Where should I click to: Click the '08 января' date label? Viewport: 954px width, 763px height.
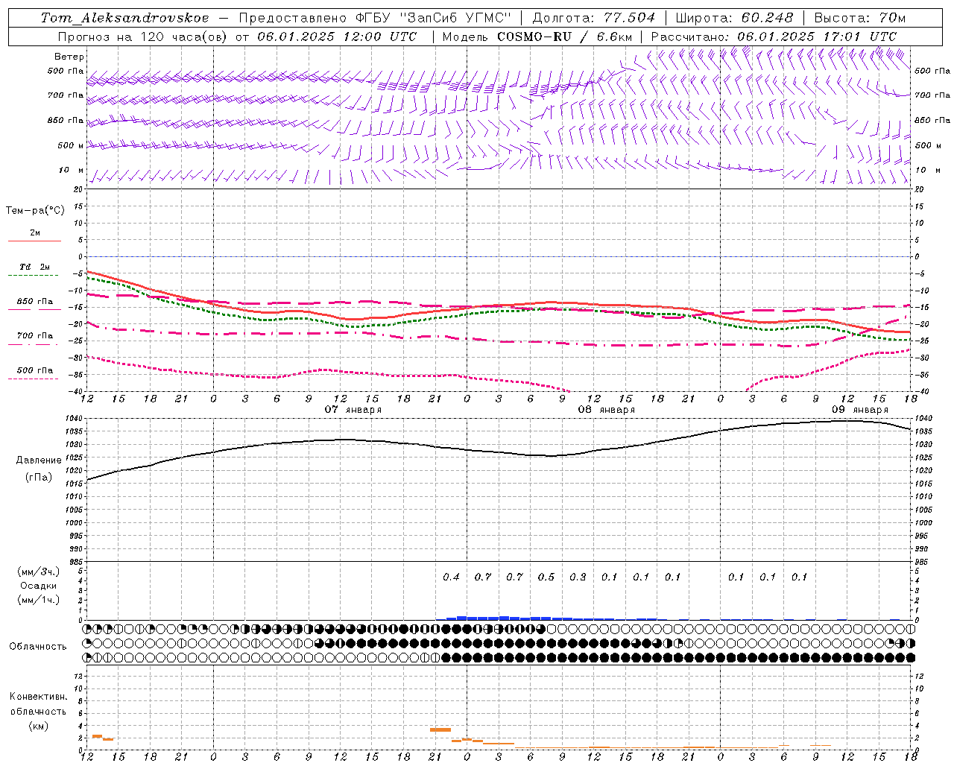(x=607, y=410)
